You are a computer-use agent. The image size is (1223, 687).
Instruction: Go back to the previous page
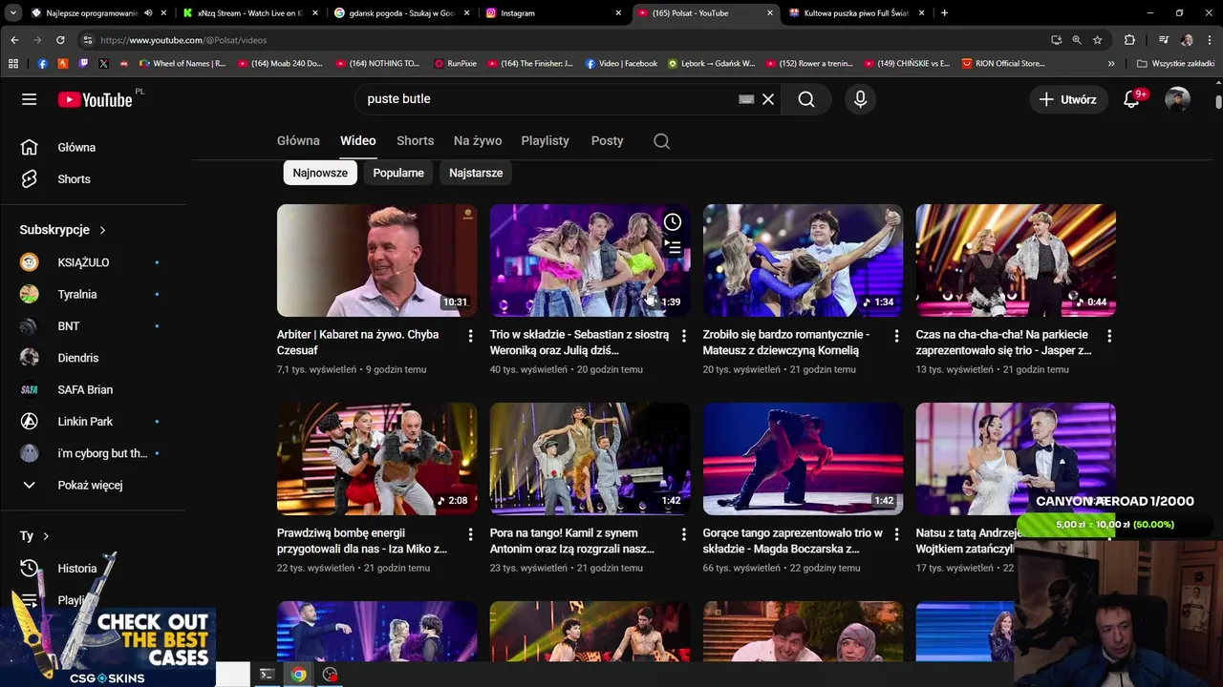pyautogui.click(x=14, y=40)
